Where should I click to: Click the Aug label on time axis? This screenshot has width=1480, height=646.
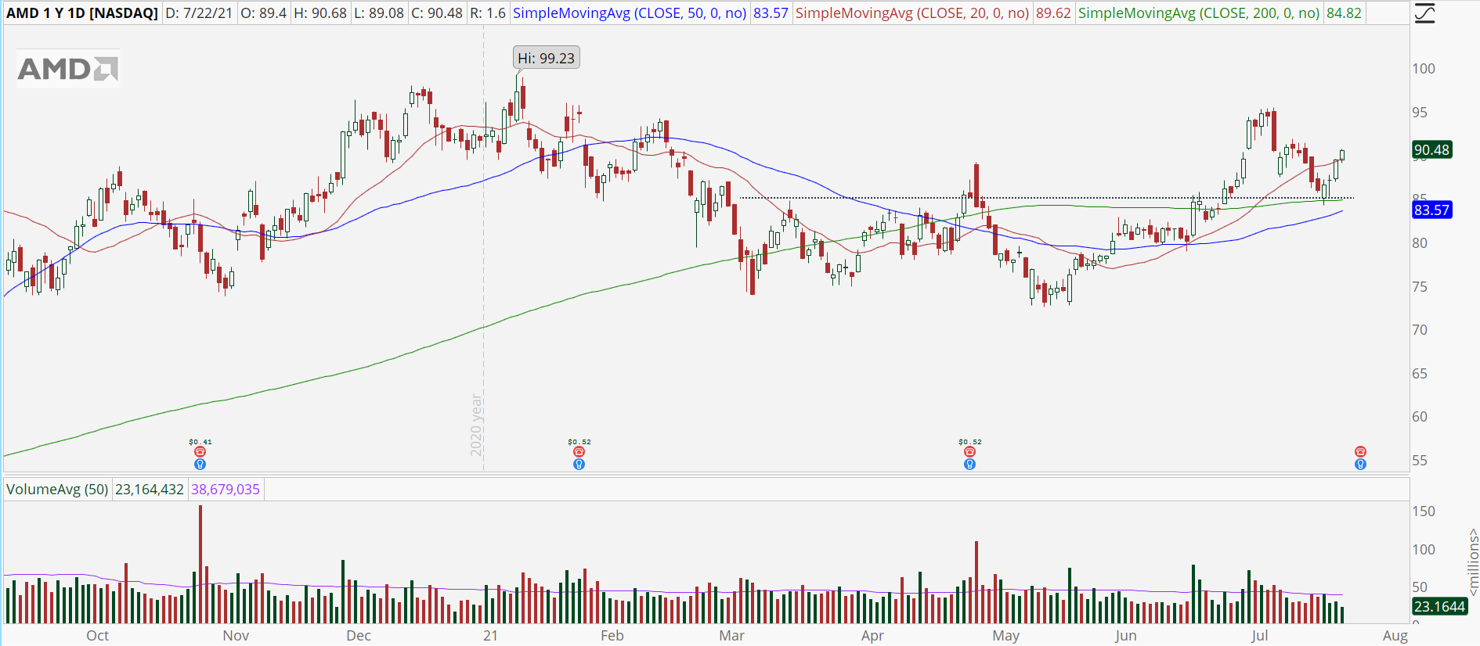click(1395, 636)
